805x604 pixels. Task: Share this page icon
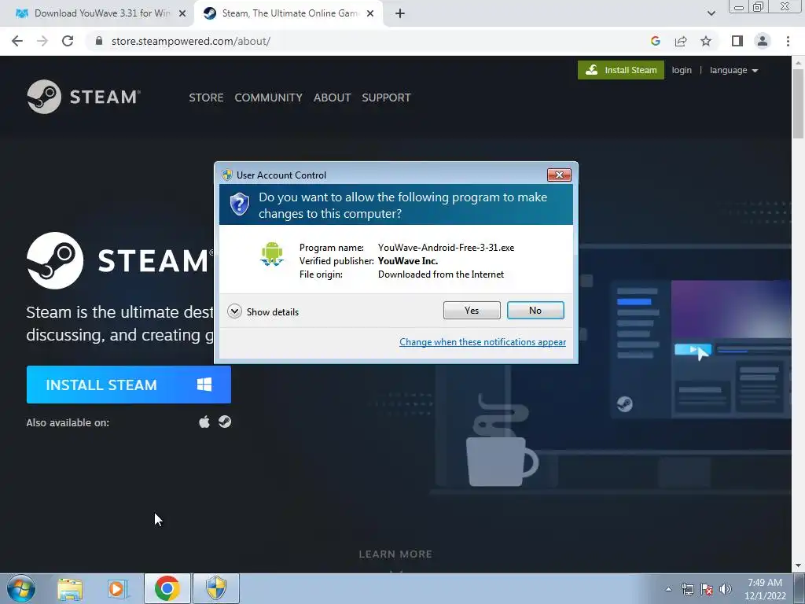click(681, 41)
